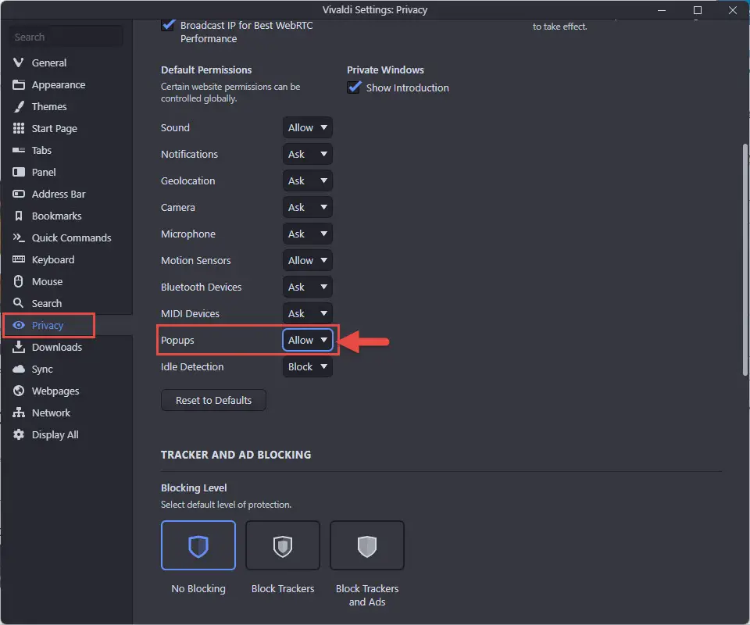The width and height of the screenshot is (750, 625).
Task: Click the settings Search input field
Action: click(x=66, y=37)
